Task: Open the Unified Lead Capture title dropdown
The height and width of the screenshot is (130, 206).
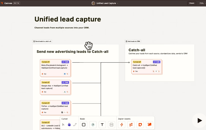Action: (107, 3)
